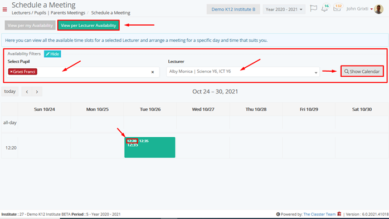Open messages envelope with 132 badge

click(337, 8)
